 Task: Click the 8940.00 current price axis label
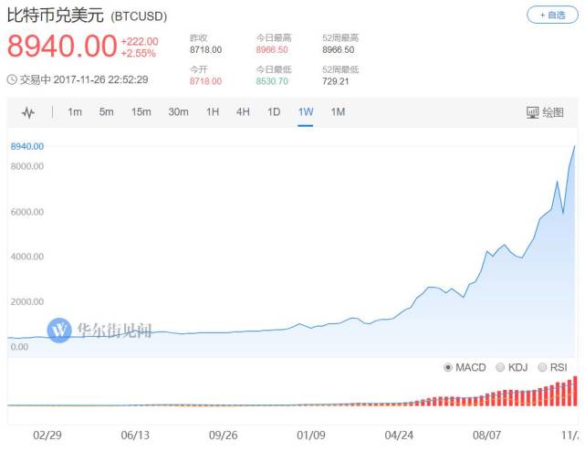pos(27,146)
